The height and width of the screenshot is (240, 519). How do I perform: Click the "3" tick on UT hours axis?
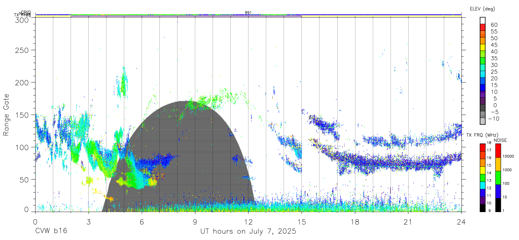[88, 222]
